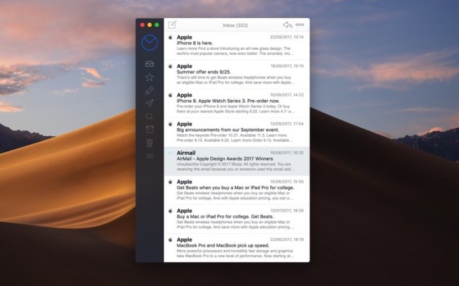This screenshot has height=286, width=459.
Task: Click the 12/07/2017, 19:29 date stamp
Action: (x=287, y=210)
